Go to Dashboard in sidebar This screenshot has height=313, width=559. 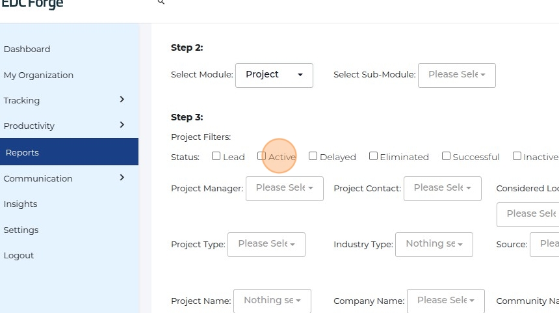pos(27,49)
